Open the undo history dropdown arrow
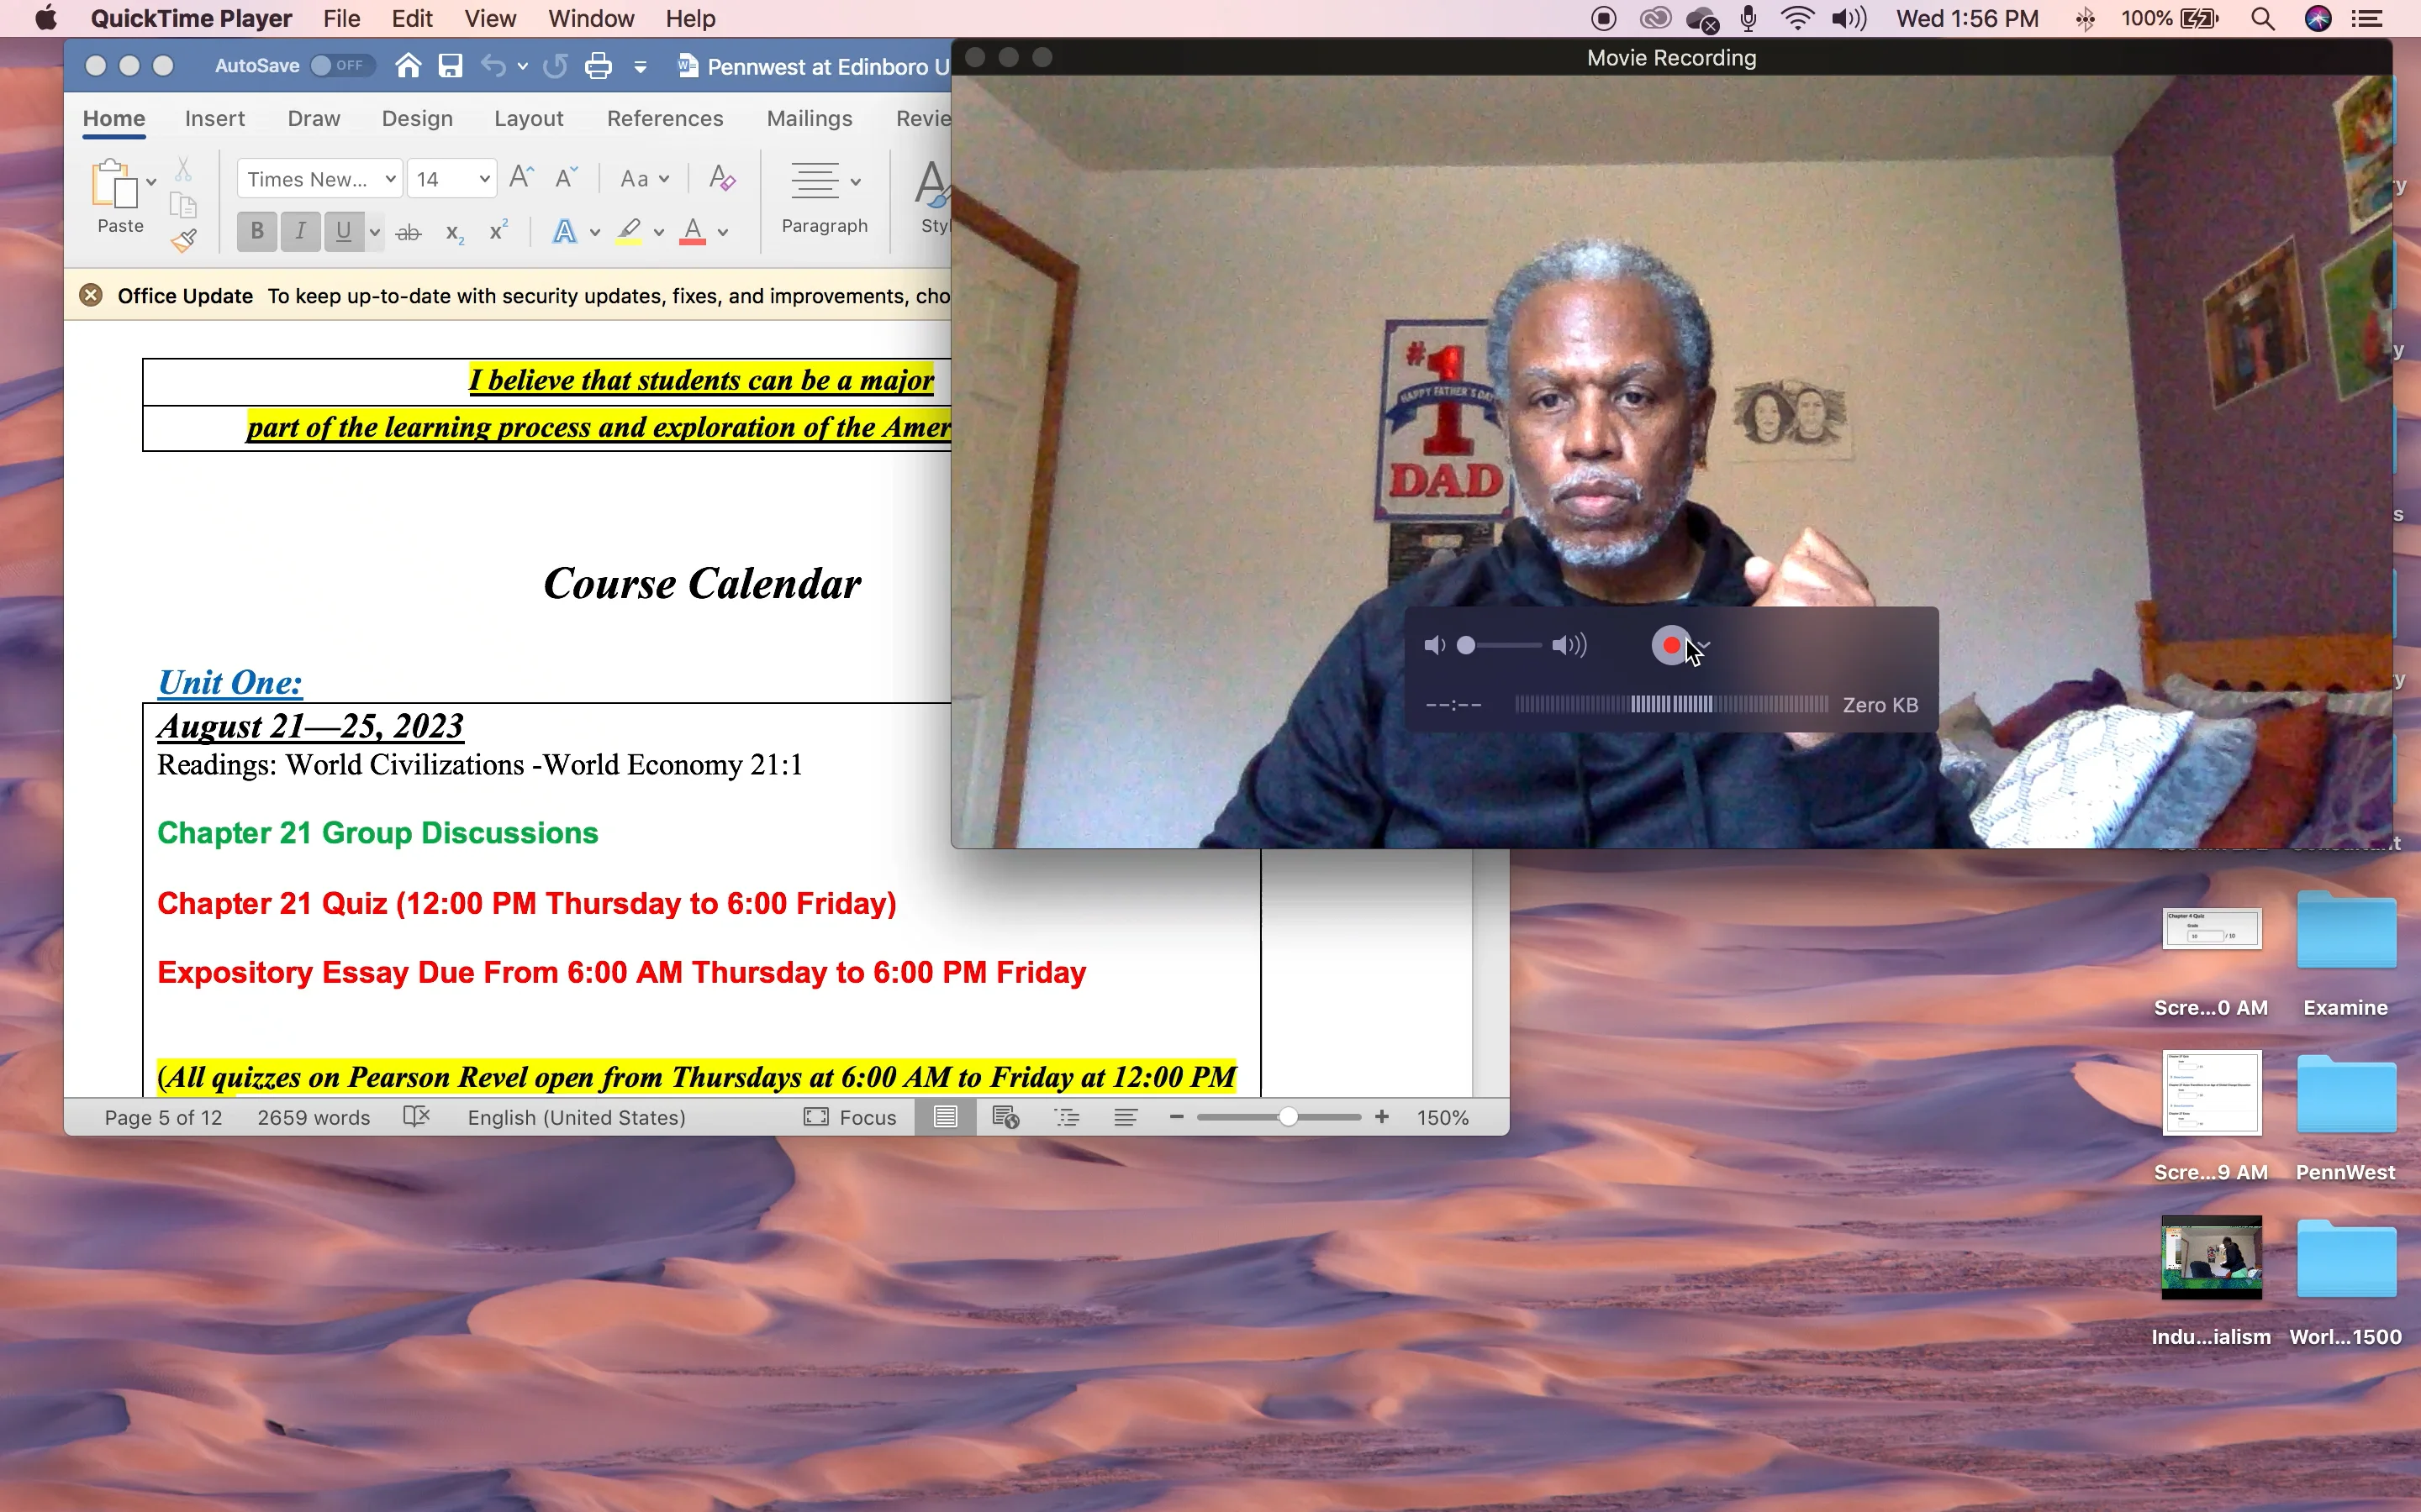 (x=522, y=67)
